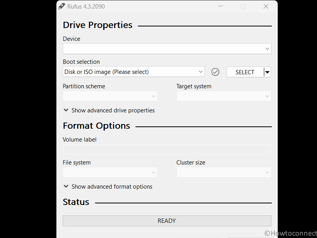The width and height of the screenshot is (317, 238).
Task: Click the checksum checkmark icon beside Boot selection
Action: point(215,72)
